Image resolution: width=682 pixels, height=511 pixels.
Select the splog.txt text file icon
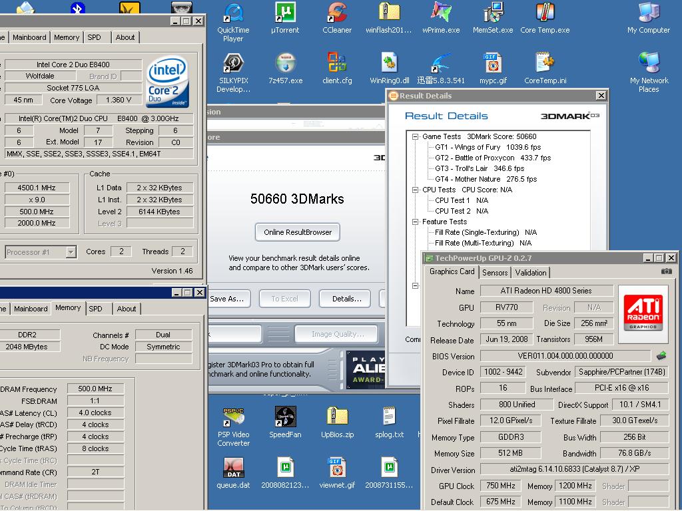(389, 417)
